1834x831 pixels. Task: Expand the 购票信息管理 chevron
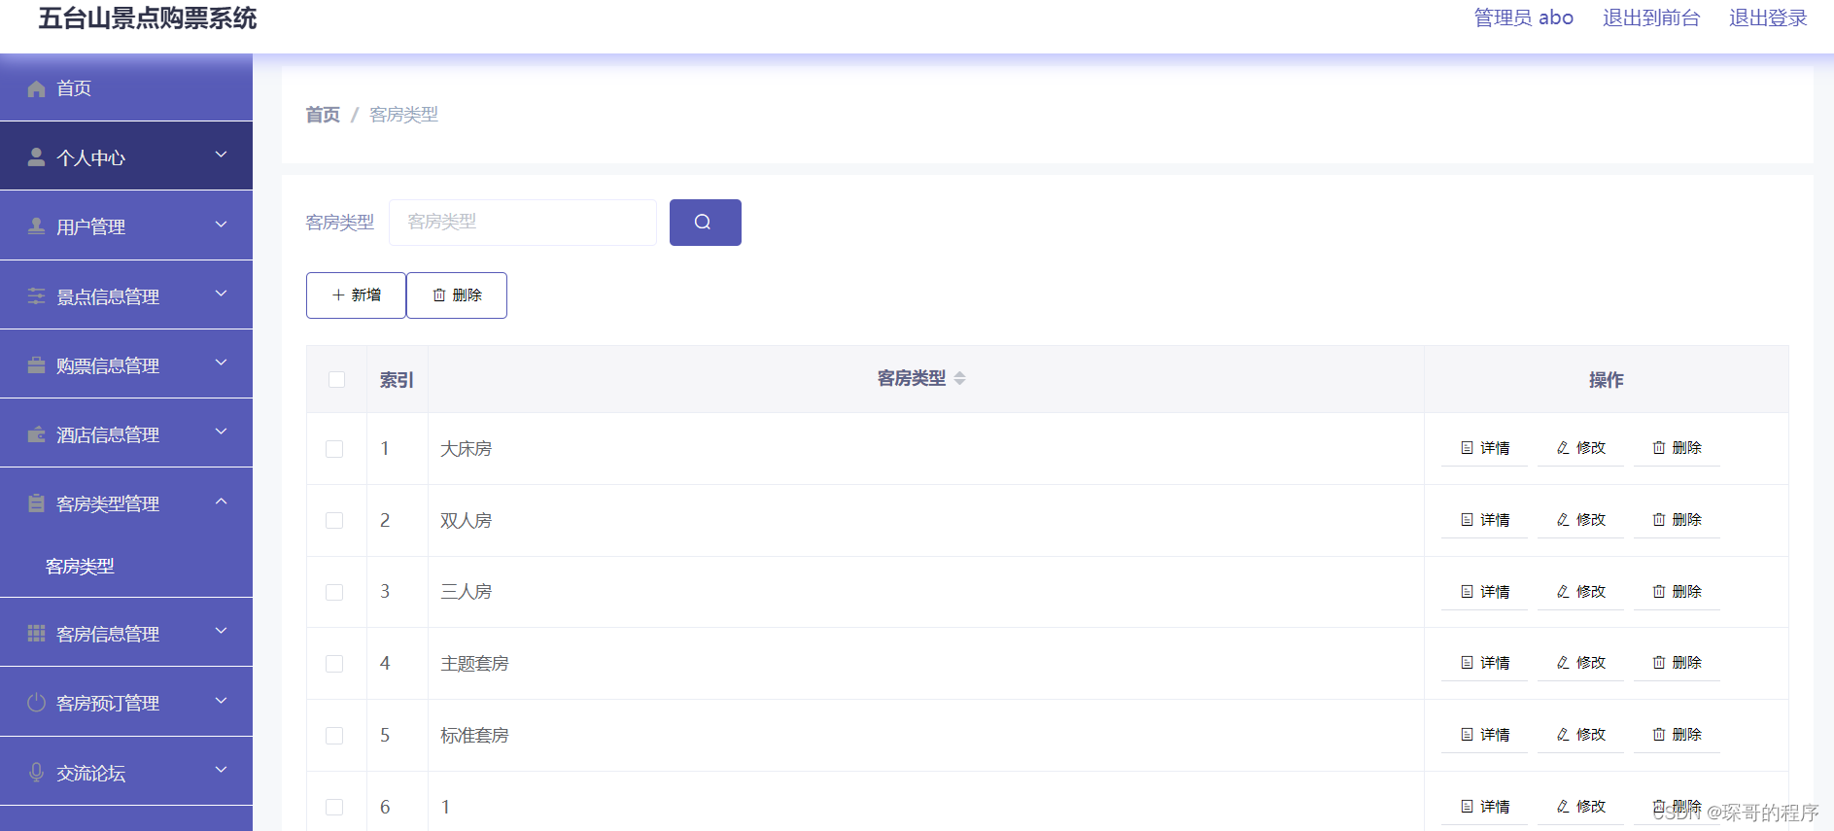[222, 363]
